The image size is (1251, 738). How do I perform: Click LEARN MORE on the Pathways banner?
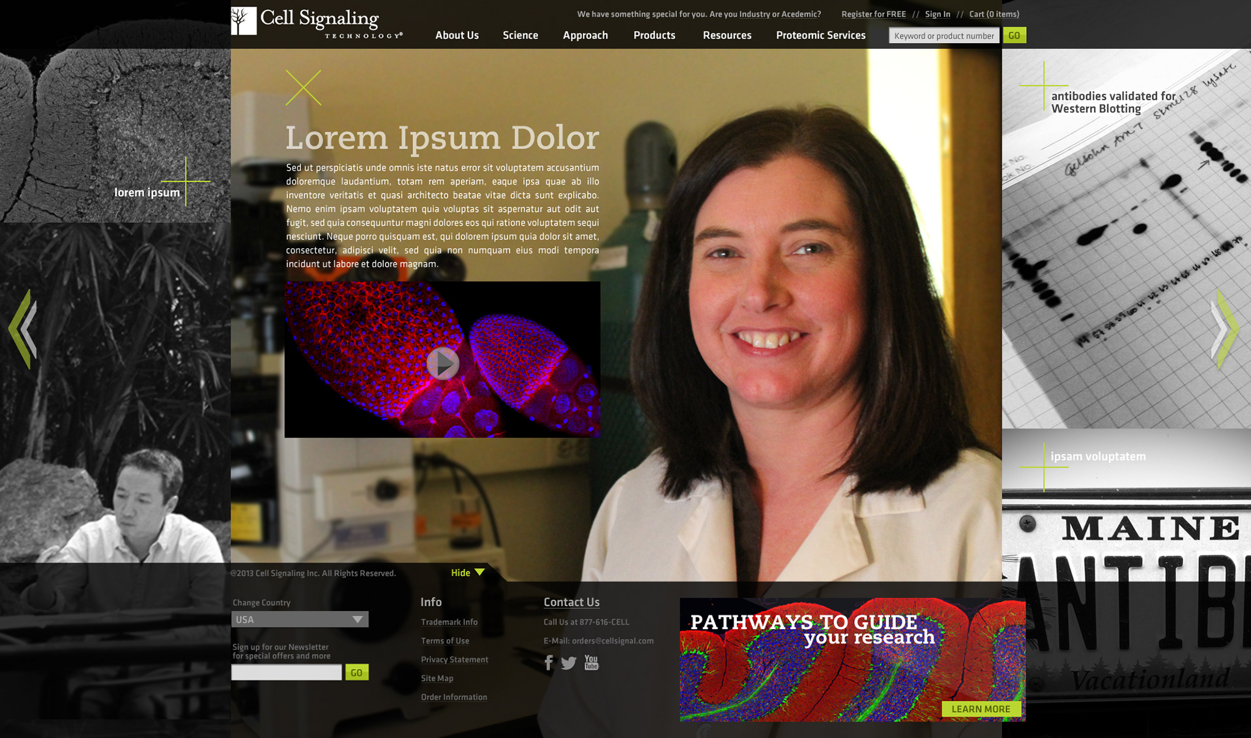click(x=981, y=709)
